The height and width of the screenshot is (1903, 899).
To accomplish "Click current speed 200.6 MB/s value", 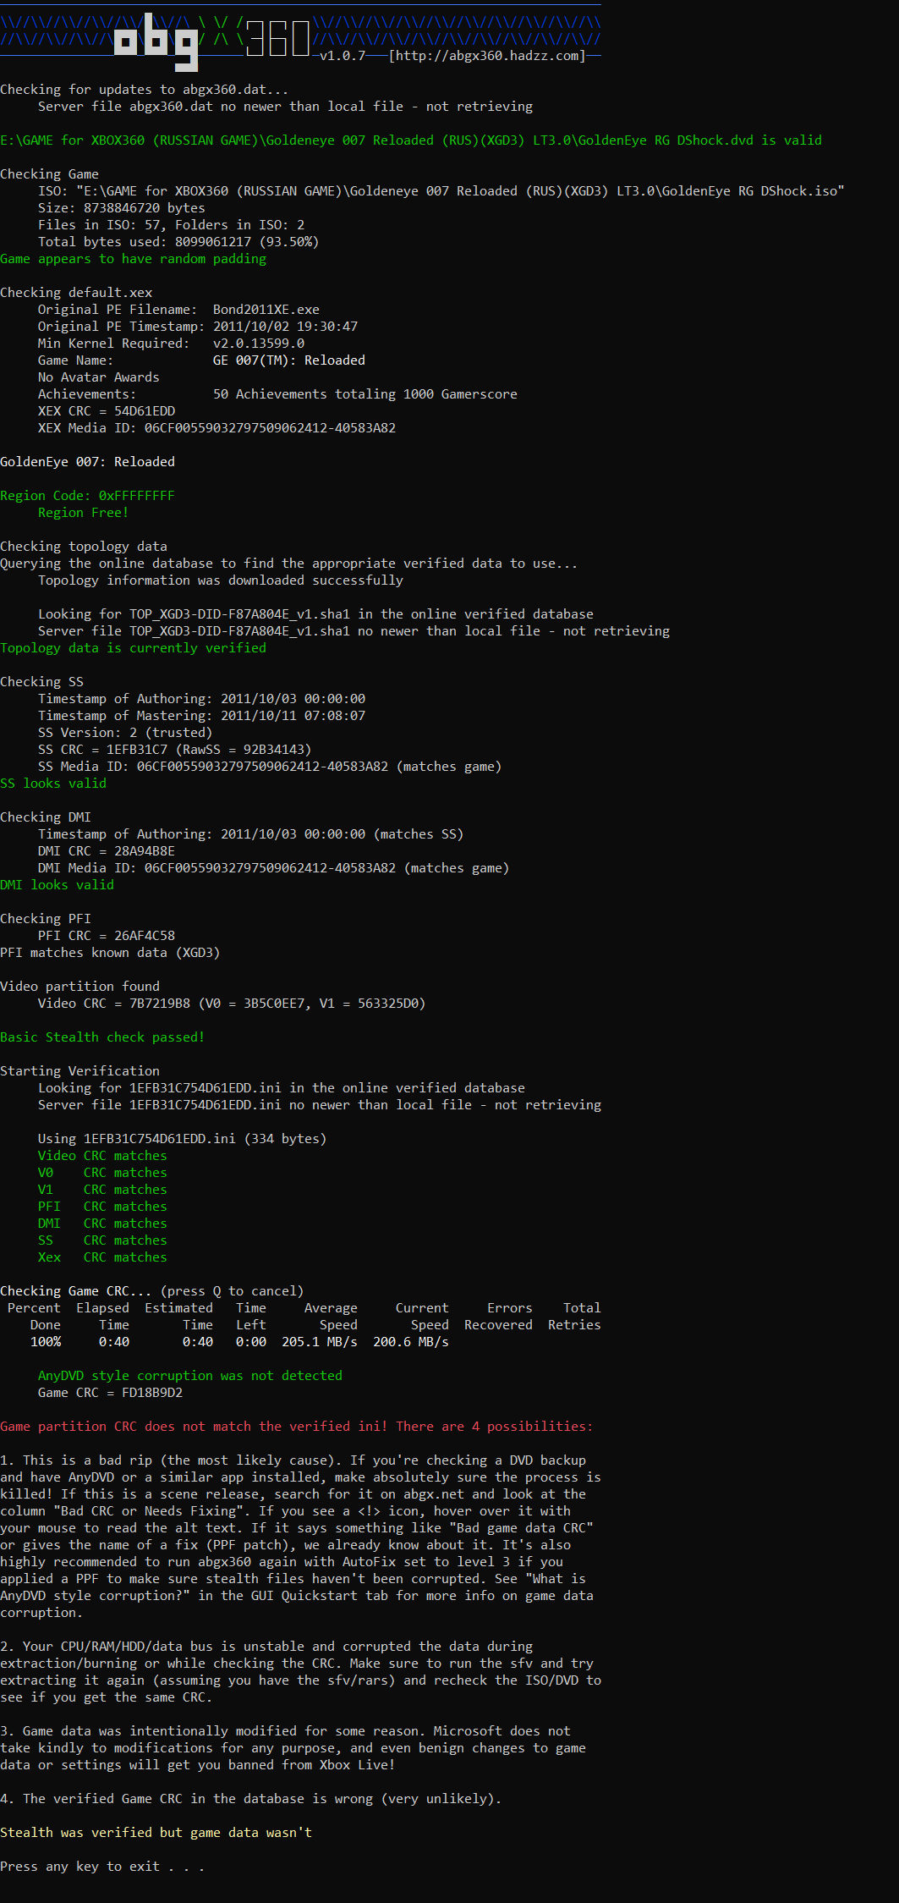I will tap(411, 1342).
